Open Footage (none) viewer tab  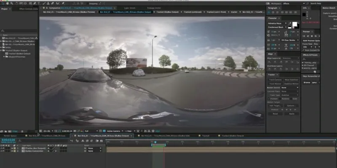click(x=154, y=8)
